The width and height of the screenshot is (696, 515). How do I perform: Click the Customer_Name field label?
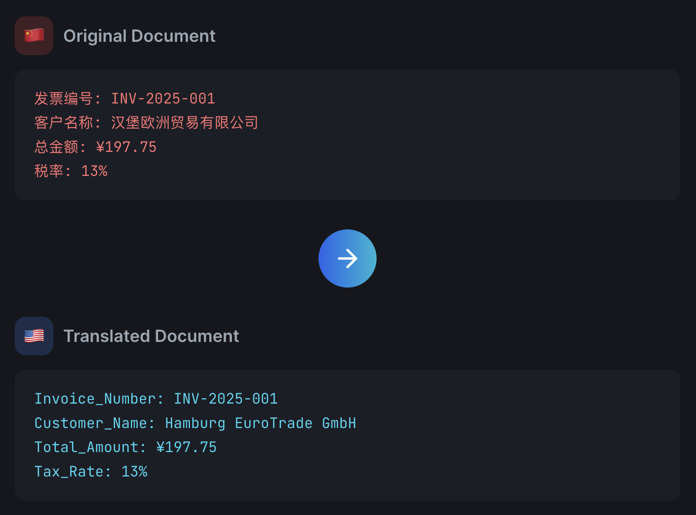91,423
